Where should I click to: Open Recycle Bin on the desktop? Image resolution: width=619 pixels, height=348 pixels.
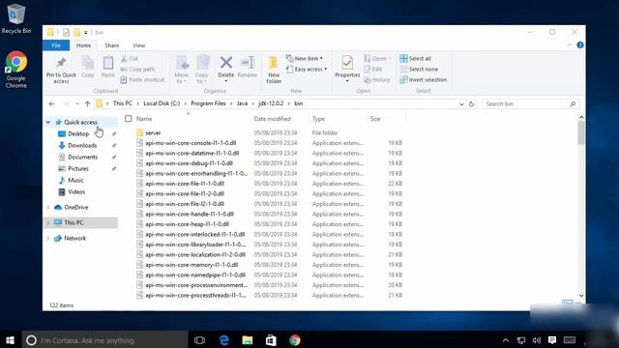16,19
